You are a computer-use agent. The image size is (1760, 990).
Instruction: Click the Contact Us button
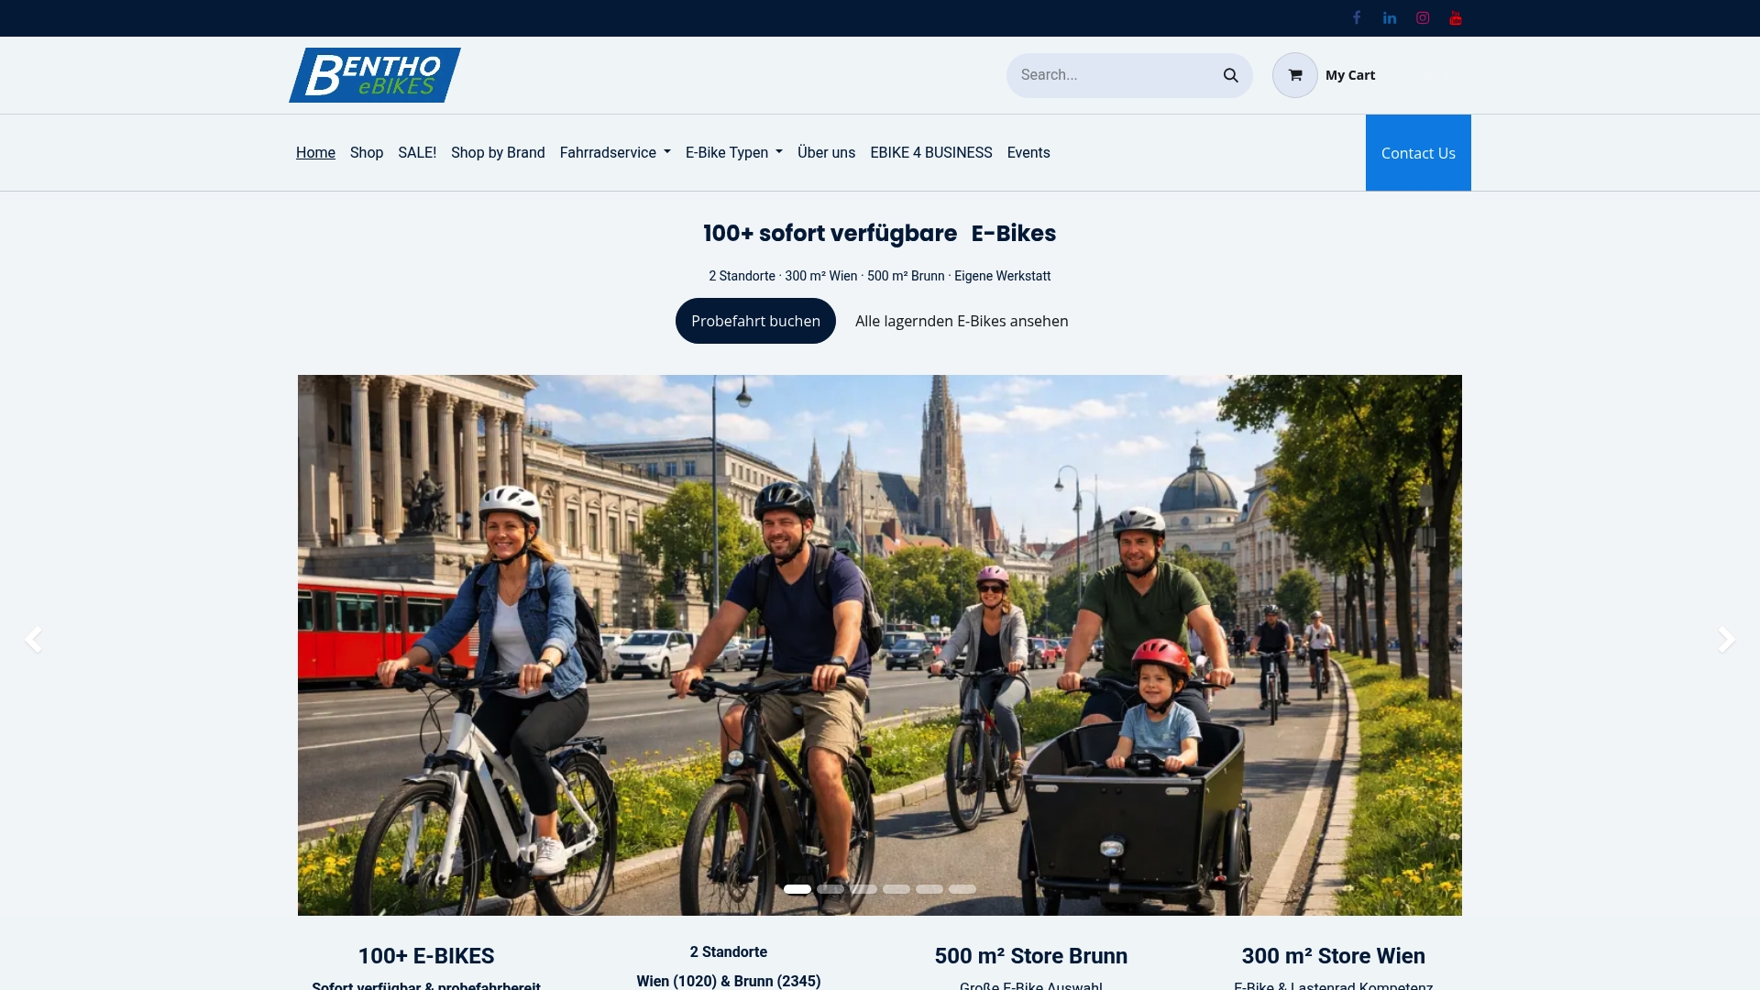coord(1418,152)
